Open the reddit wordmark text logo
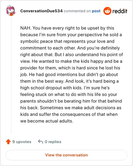The height and width of the screenshot is (166, 133). (x=120, y=11)
